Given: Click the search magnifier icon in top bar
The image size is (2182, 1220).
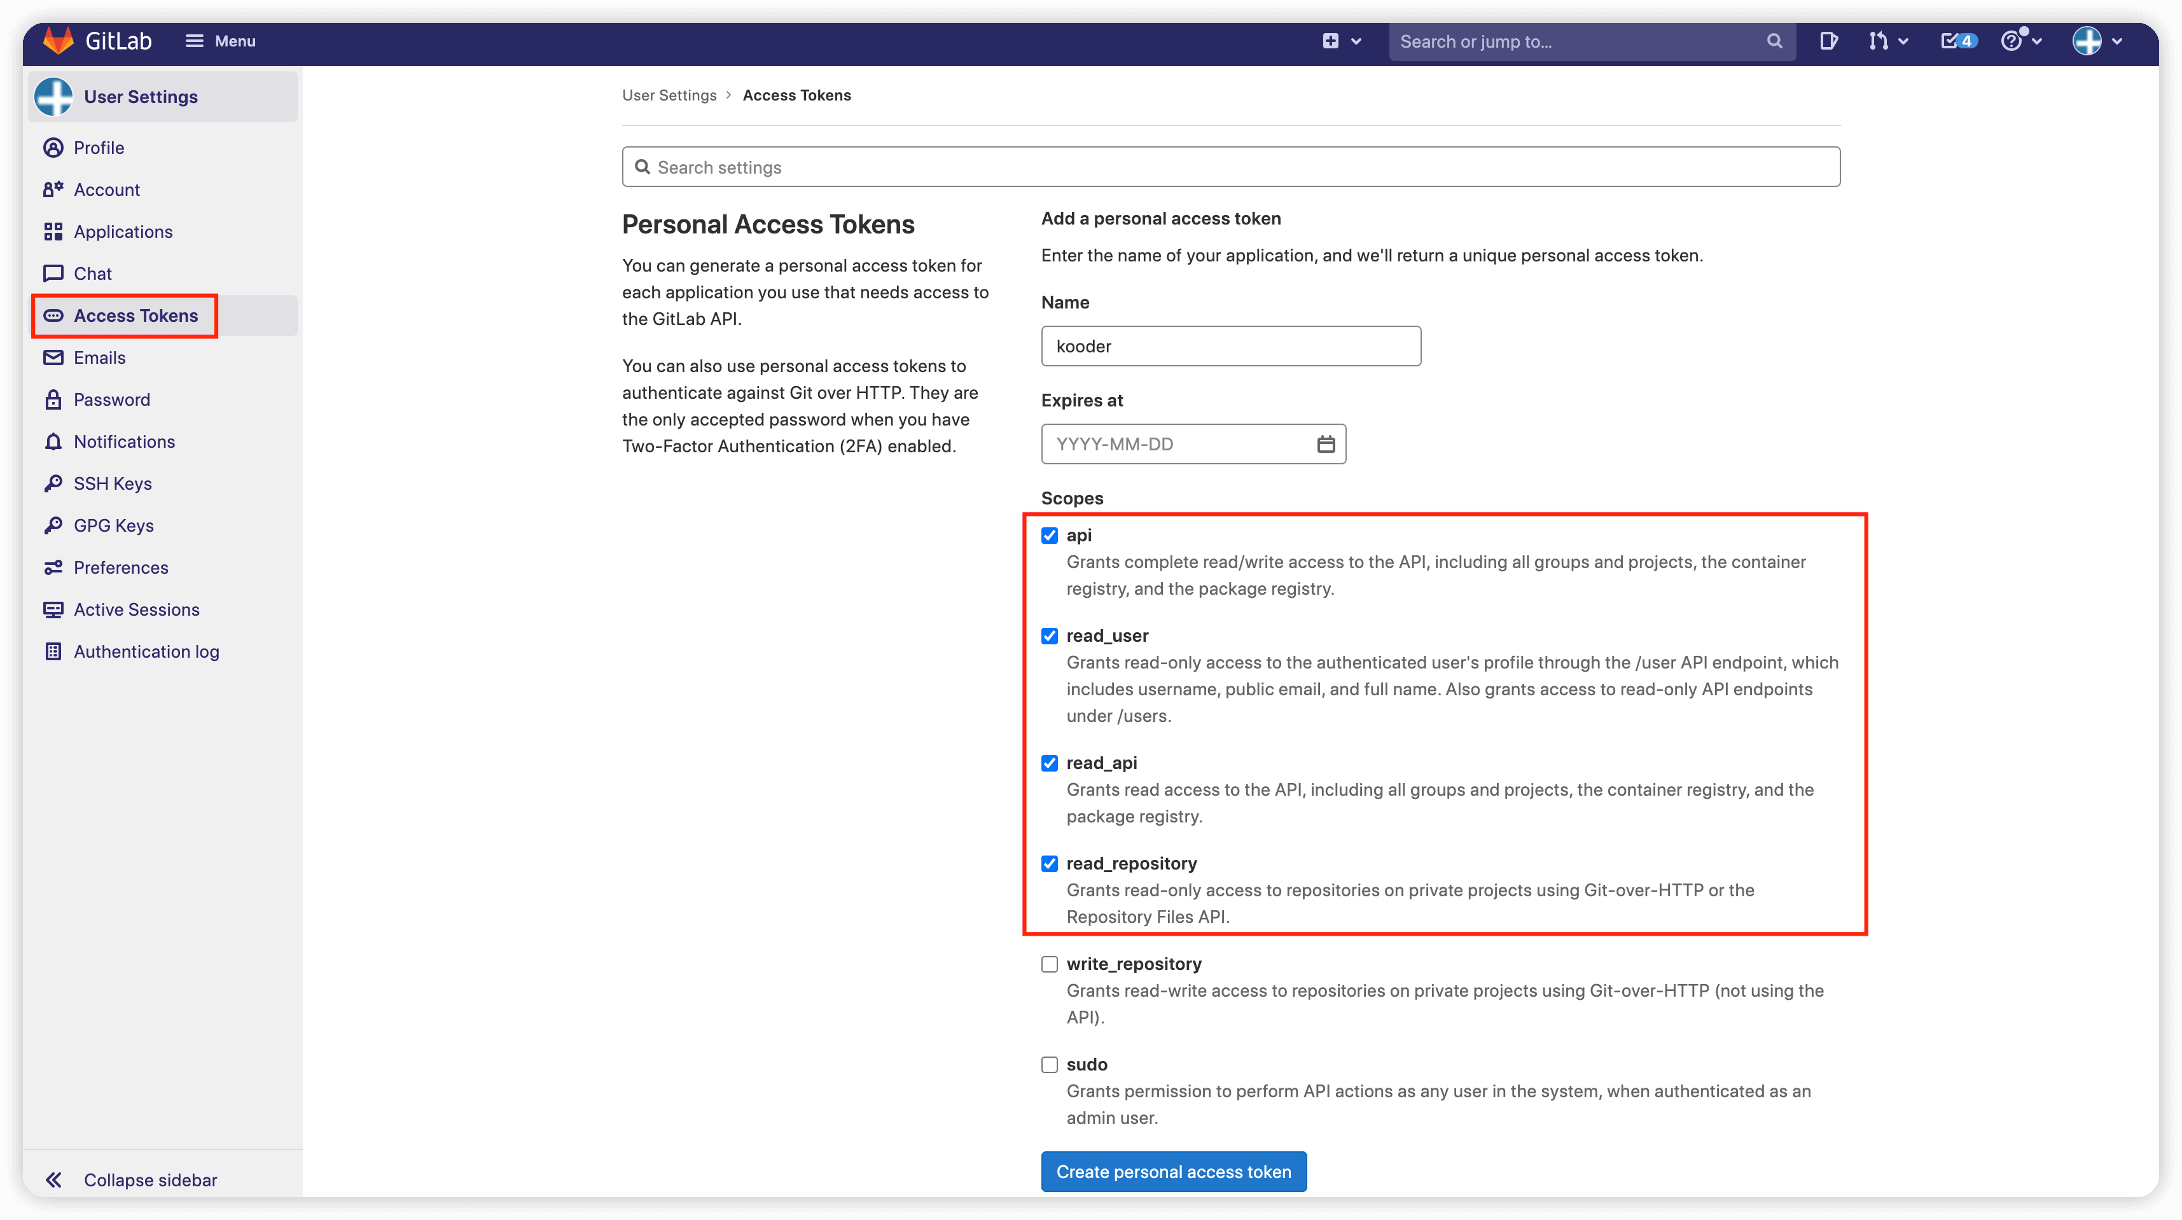Looking at the screenshot, I should click(x=1775, y=41).
